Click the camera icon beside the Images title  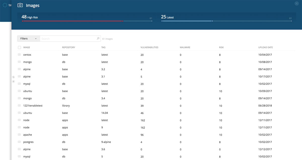[20, 5]
